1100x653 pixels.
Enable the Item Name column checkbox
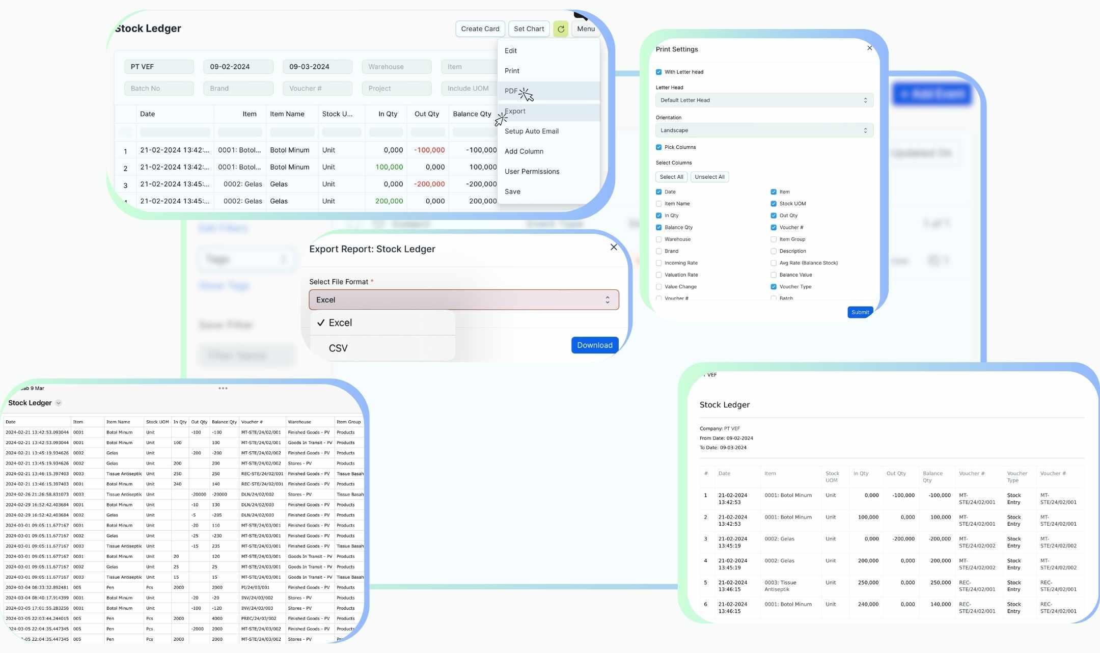(x=658, y=204)
